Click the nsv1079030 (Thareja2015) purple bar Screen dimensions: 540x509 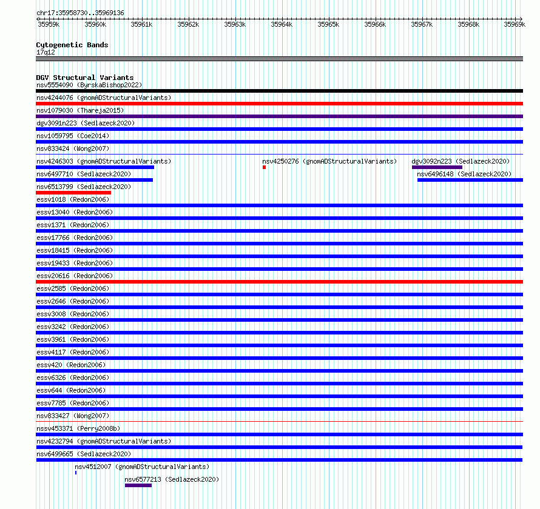pyautogui.click(x=279, y=116)
